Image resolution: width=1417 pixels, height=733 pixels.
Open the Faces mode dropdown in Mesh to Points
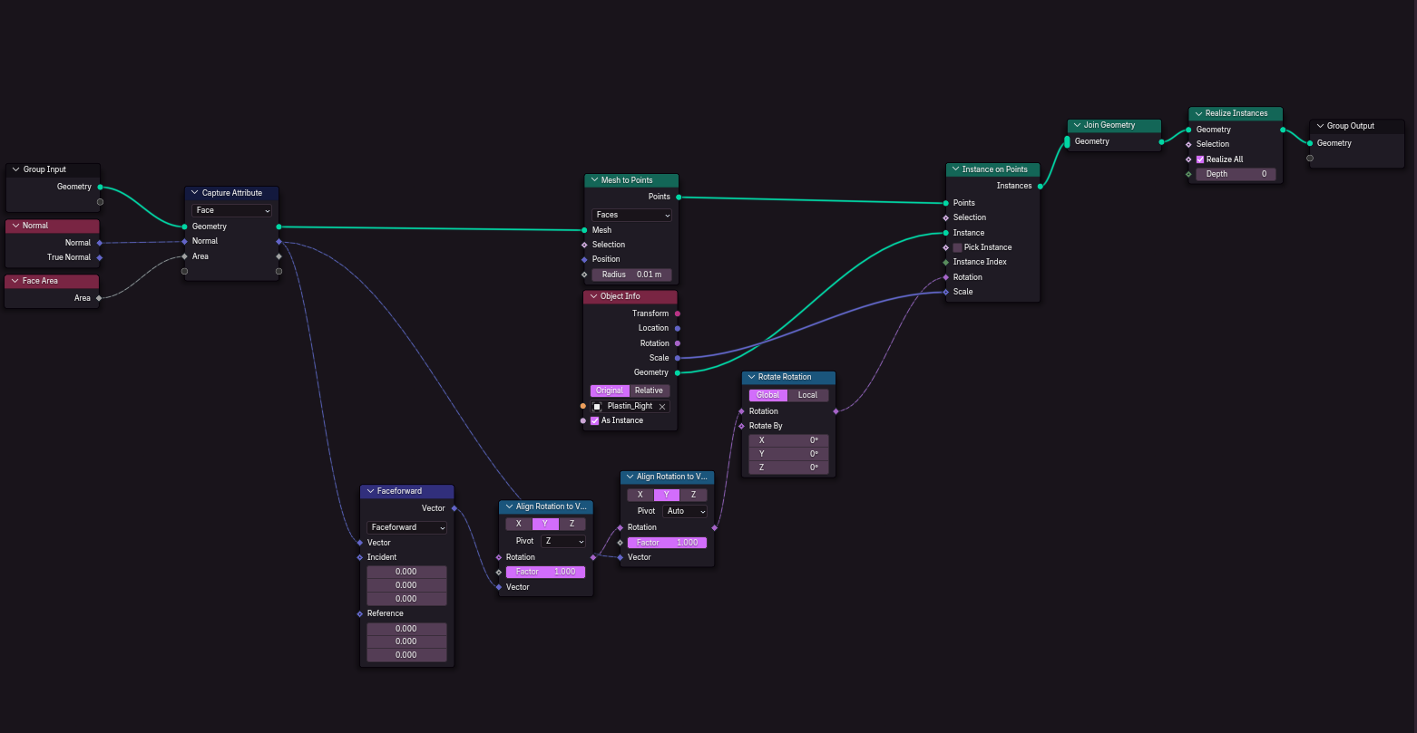click(631, 215)
